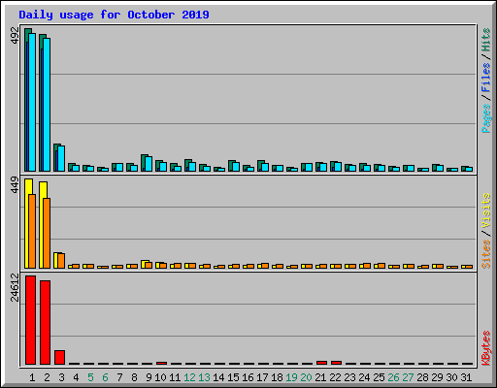Click day label 14 on the x-axis

(x=218, y=377)
